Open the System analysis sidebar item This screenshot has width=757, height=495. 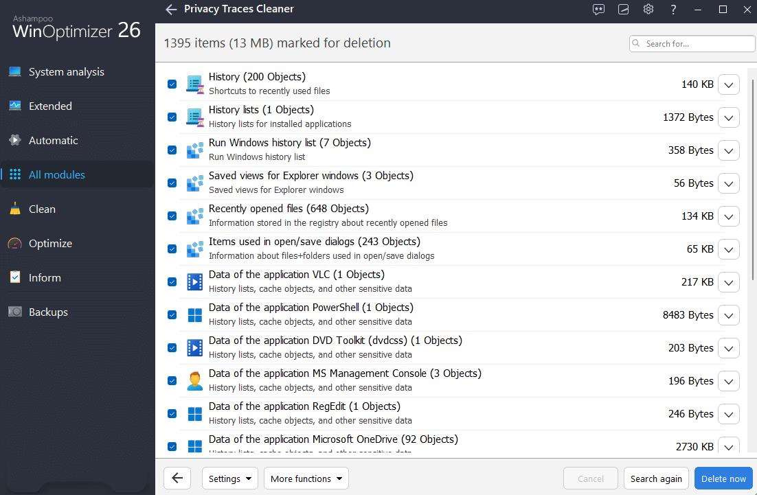[66, 72]
